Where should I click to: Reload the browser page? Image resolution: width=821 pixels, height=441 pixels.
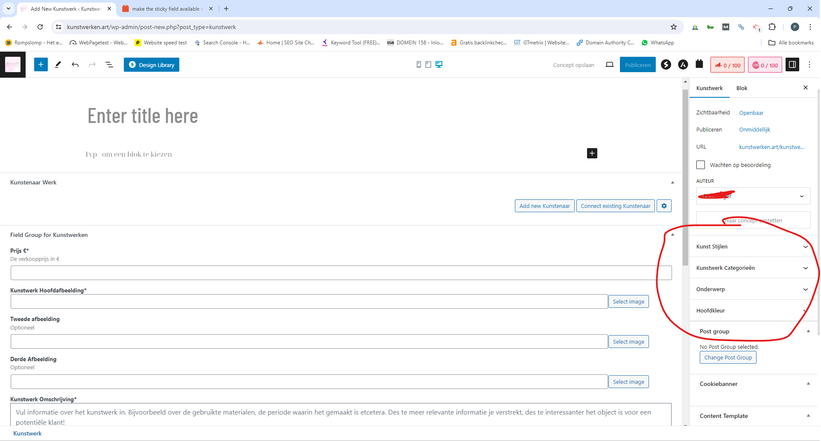tap(40, 27)
